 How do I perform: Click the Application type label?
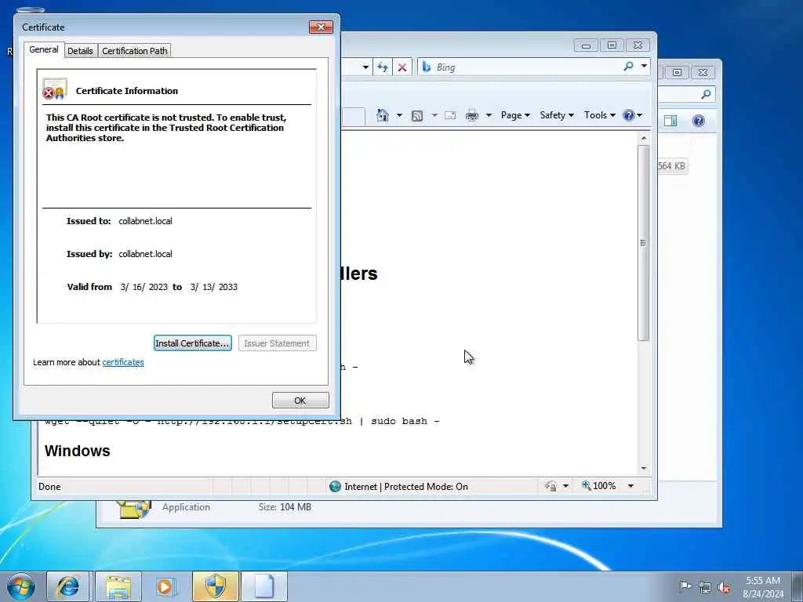pyautogui.click(x=186, y=507)
